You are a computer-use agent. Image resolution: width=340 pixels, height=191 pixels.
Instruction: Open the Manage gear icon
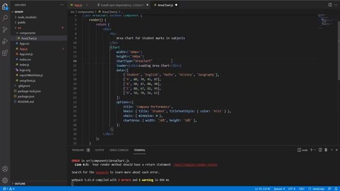5,180
